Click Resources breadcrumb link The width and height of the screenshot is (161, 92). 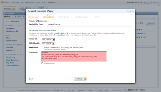point(15,3)
